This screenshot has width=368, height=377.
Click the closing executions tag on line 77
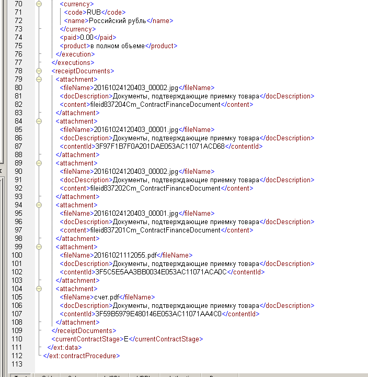tap(73, 63)
